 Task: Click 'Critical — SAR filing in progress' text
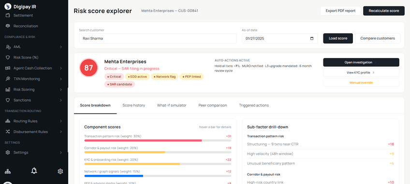tap(132, 69)
